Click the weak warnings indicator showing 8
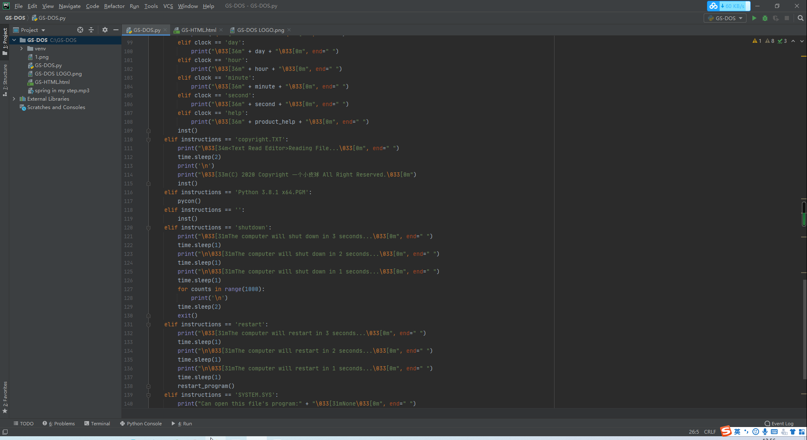807x440 pixels. [770, 41]
